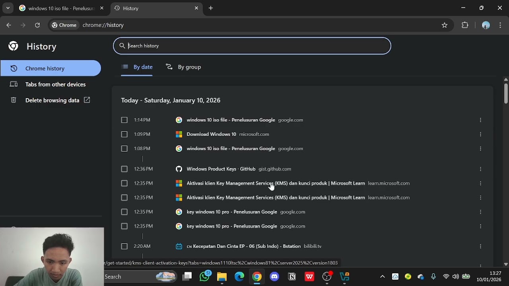The image size is (509, 286).
Task: Close the windows 10 iso file tab
Action: [102, 8]
